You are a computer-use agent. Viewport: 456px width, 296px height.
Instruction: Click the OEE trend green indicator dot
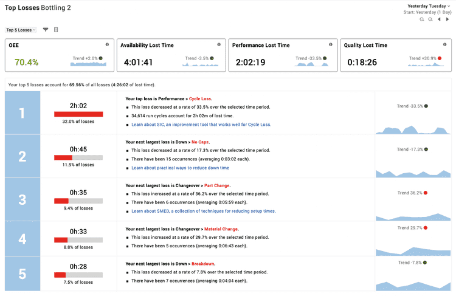[100, 58]
